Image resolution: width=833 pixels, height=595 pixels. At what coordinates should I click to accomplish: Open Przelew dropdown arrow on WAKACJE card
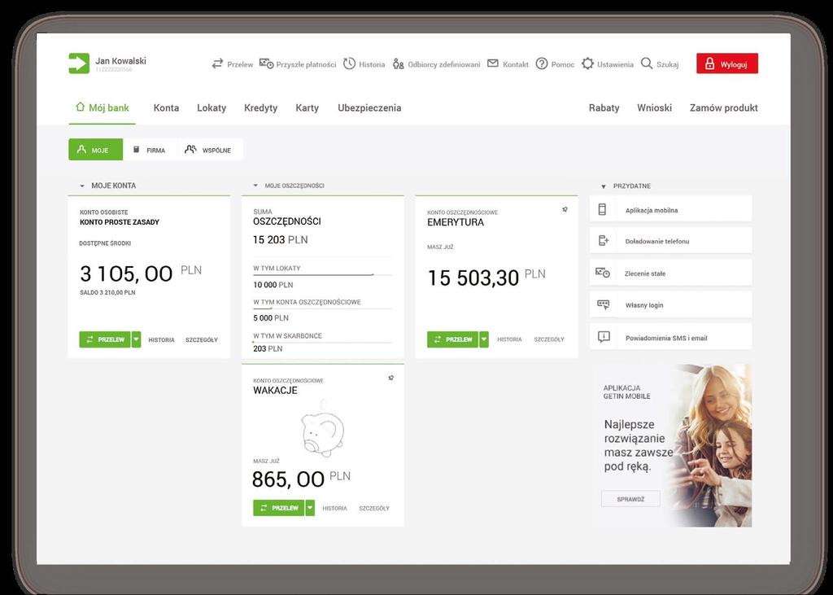(x=310, y=508)
